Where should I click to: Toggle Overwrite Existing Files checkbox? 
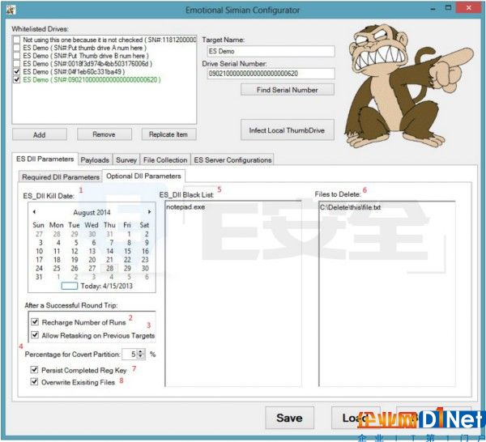point(34,382)
